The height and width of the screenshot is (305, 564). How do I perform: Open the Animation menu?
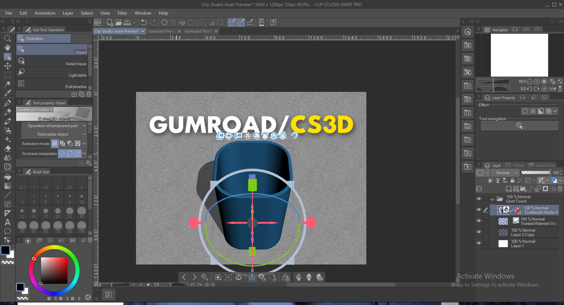(x=45, y=13)
